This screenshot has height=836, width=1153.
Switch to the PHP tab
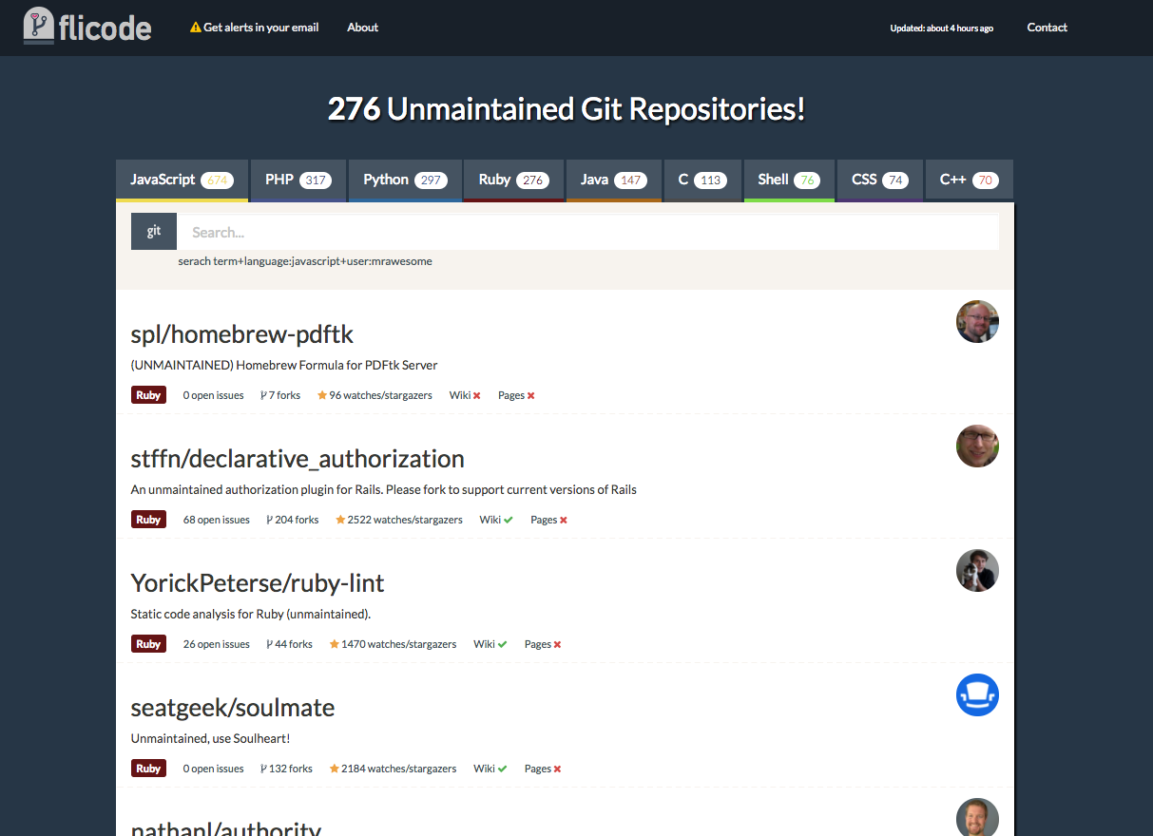298,180
